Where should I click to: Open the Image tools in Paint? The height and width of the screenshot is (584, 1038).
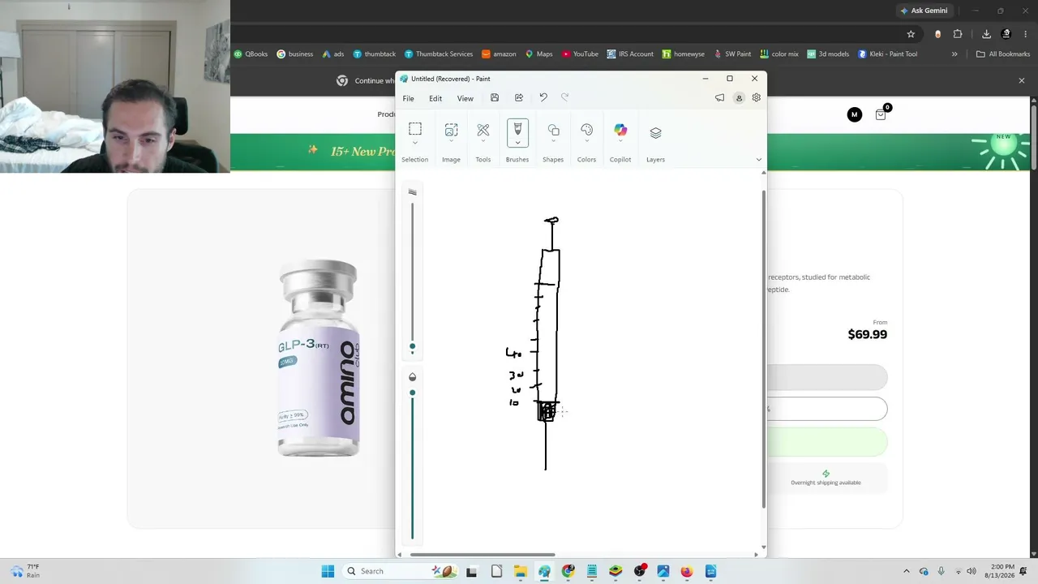pyautogui.click(x=451, y=129)
